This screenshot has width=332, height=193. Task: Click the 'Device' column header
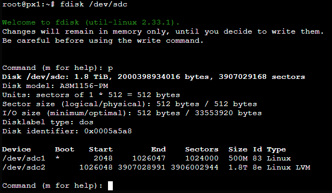click(17, 149)
